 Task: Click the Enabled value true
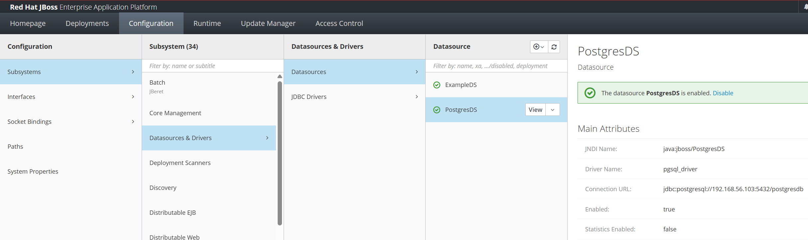669,209
